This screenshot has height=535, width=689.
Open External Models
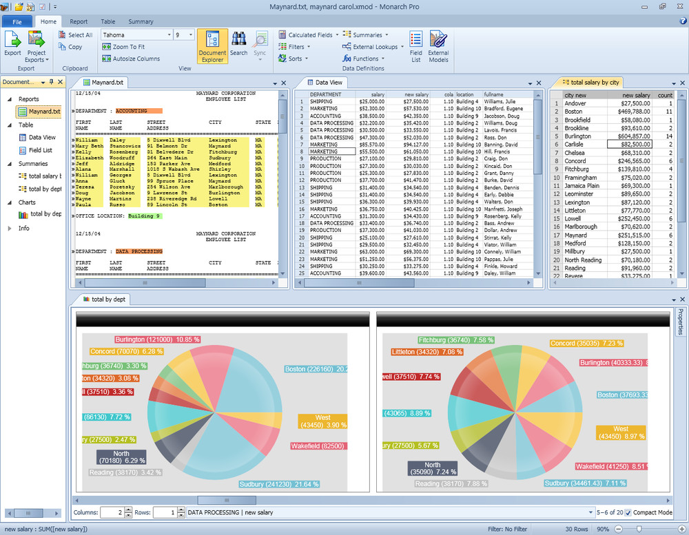click(439, 43)
